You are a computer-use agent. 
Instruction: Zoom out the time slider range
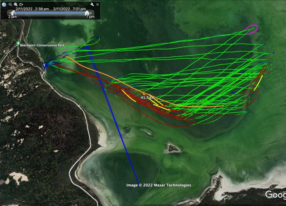(10, 4)
